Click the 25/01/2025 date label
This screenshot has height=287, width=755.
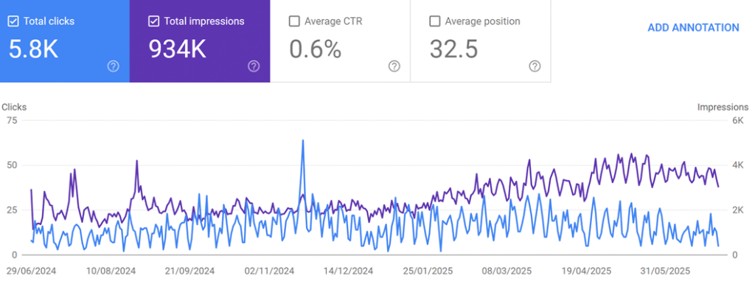(x=428, y=271)
